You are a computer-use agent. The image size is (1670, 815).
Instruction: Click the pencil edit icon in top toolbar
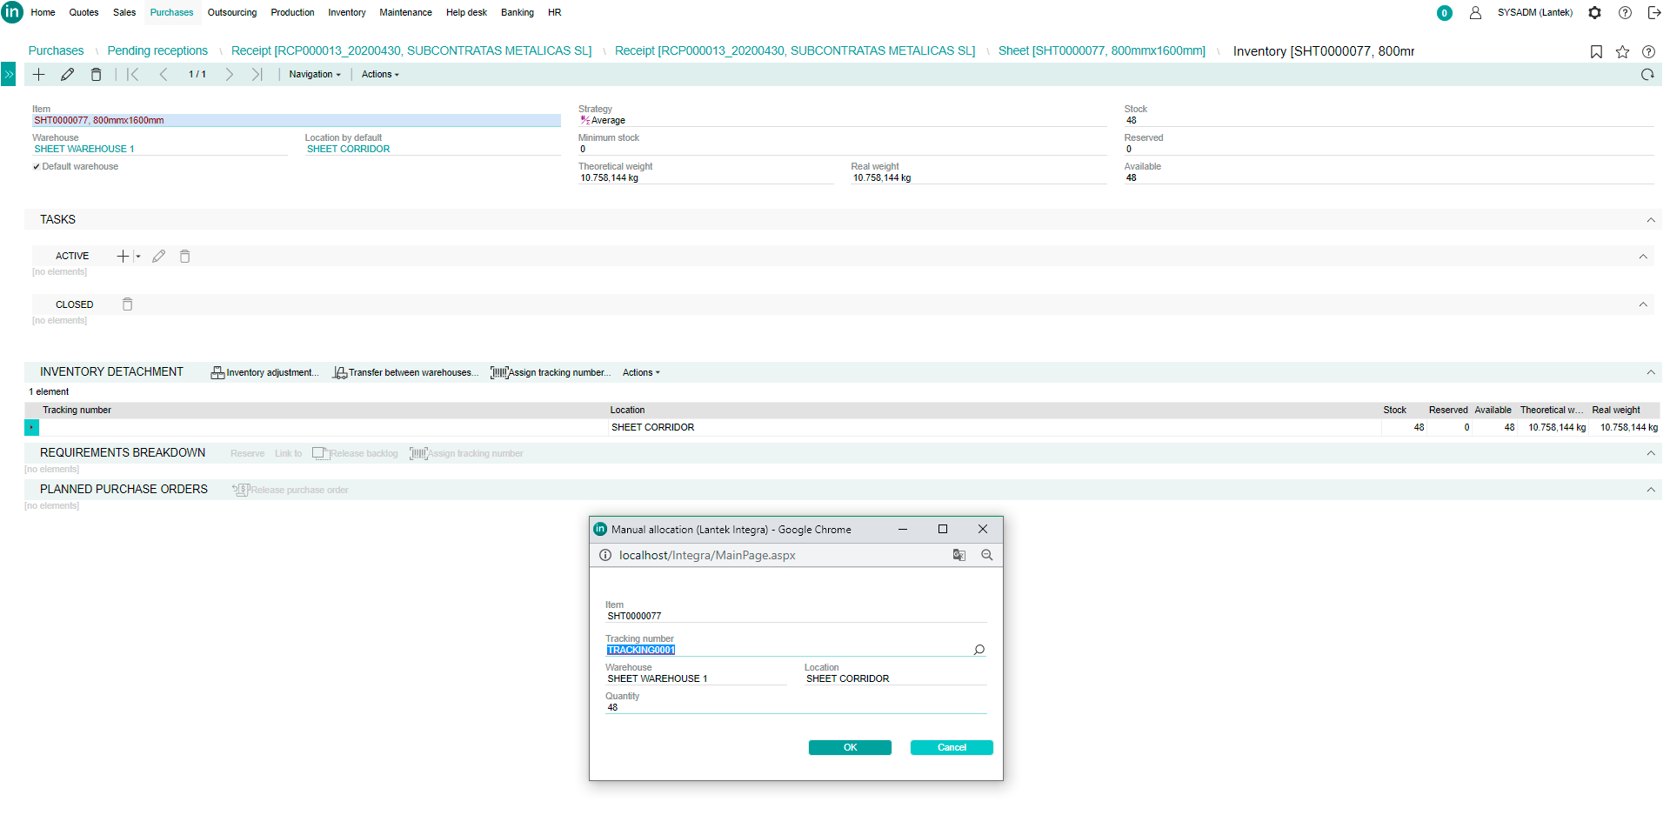point(67,75)
